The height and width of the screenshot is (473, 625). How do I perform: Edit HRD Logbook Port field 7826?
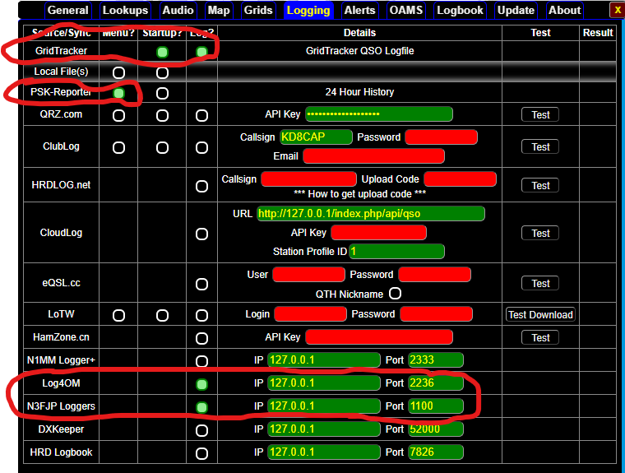436,452
